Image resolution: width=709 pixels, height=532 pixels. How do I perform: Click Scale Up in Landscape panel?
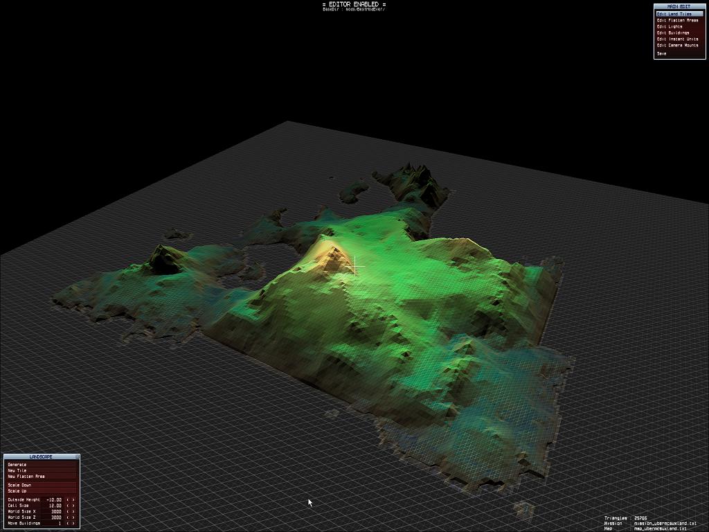[x=42, y=491]
